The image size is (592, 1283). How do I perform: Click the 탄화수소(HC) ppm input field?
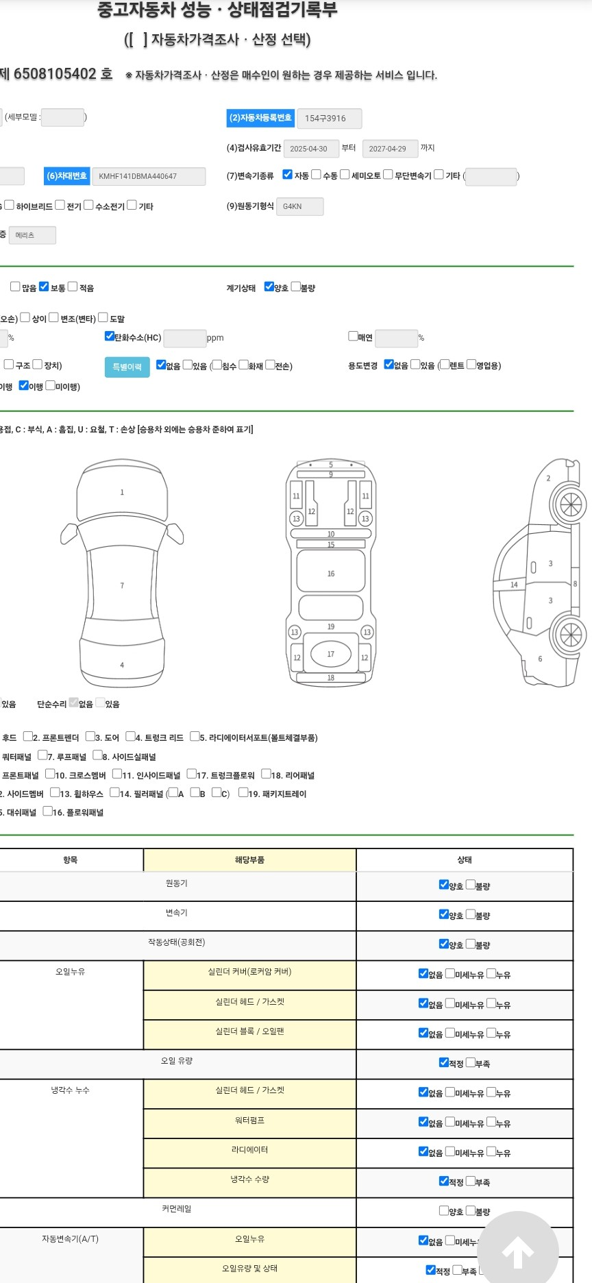tap(185, 338)
